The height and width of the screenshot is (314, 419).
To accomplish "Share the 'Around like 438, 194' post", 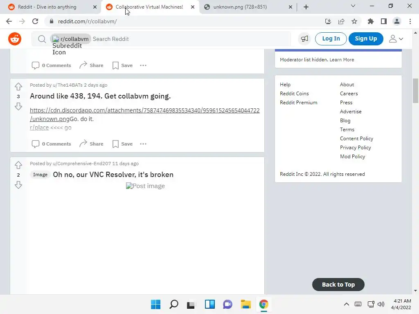I will click(91, 144).
